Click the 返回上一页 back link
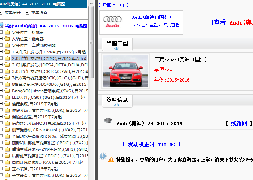This screenshot has width=253, height=180. point(113,5)
